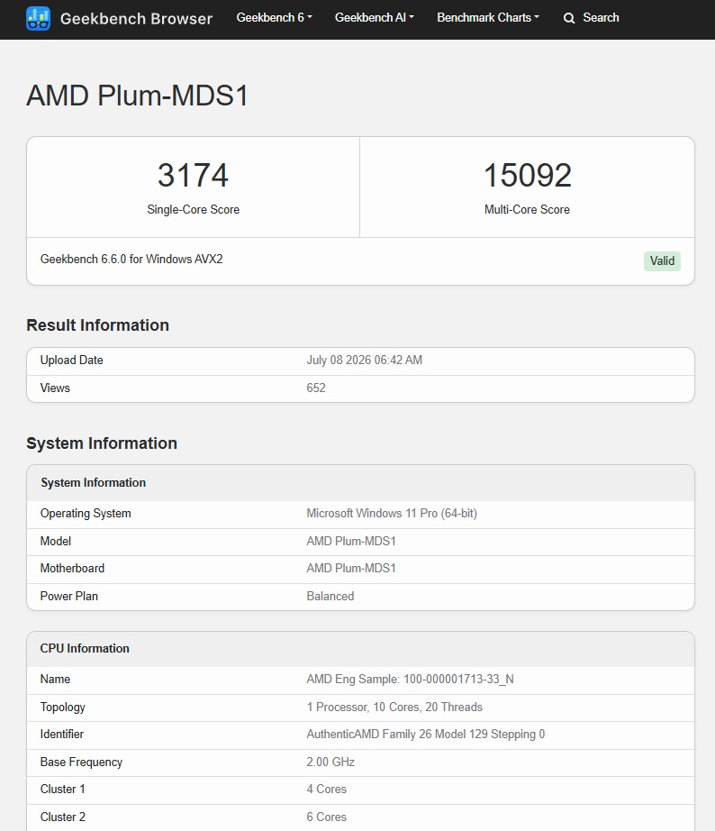The image size is (715, 831).
Task: Select the 4 Cores value
Action: tap(326, 790)
